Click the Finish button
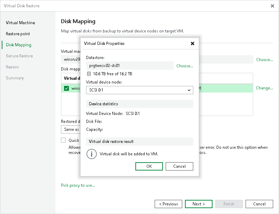Image resolution: width=279 pixels, height=214 pixels. [229, 204]
